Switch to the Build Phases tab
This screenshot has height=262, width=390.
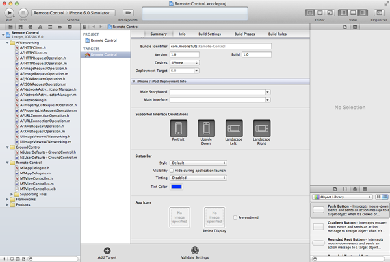[x=245, y=34]
